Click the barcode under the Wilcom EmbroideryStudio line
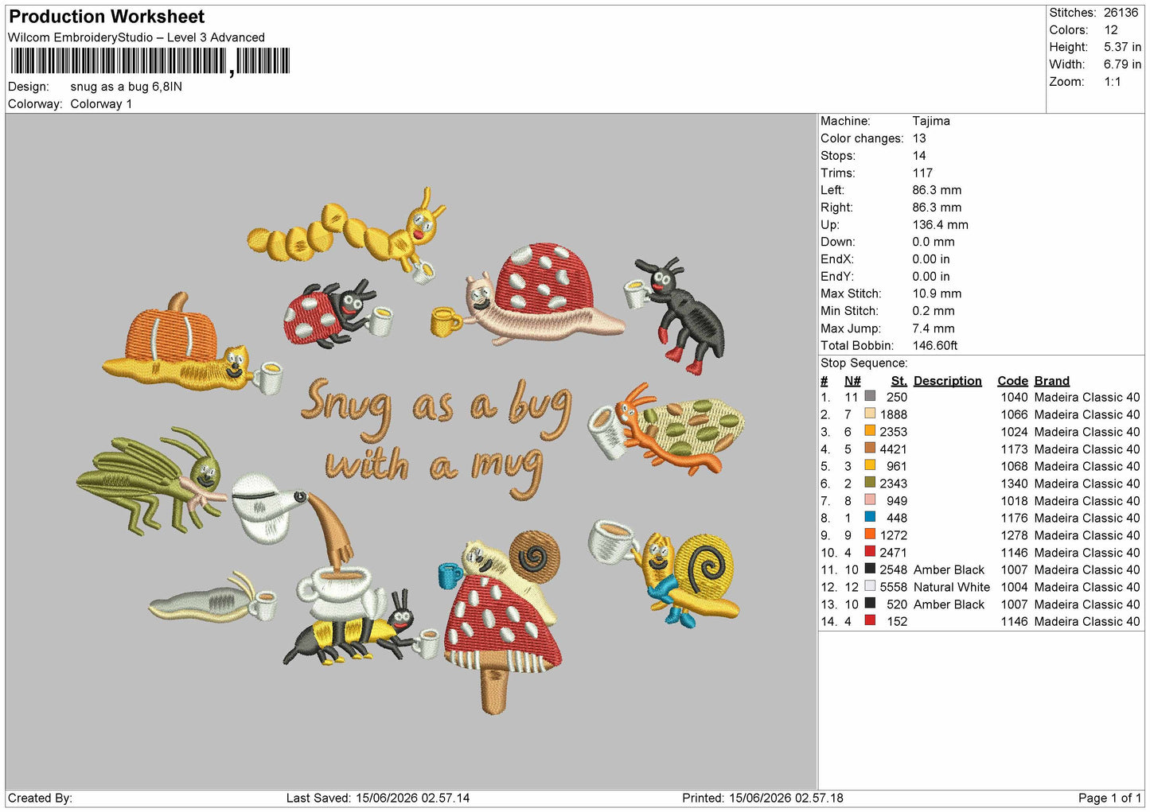 point(150,61)
